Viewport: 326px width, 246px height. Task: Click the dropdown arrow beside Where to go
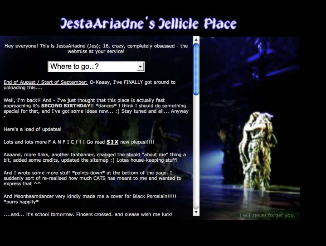point(141,67)
